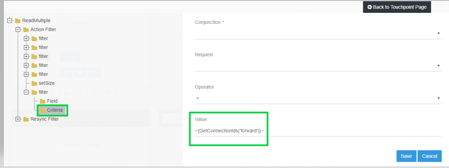
Task: Click the first filter folder icon
Action: pos(34,39)
